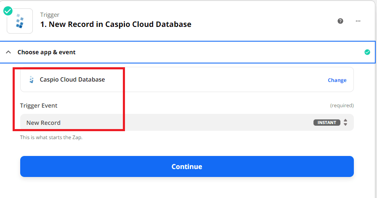Collapse section using the chevron arrow
This screenshot has height=198, width=377.
point(8,52)
